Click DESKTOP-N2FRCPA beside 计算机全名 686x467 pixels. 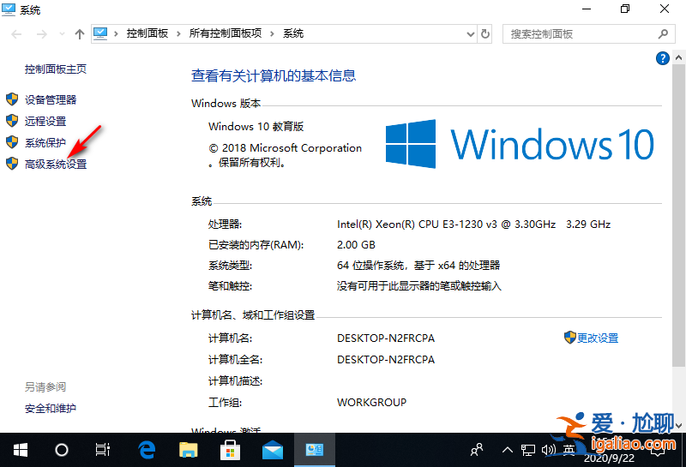coord(386,359)
